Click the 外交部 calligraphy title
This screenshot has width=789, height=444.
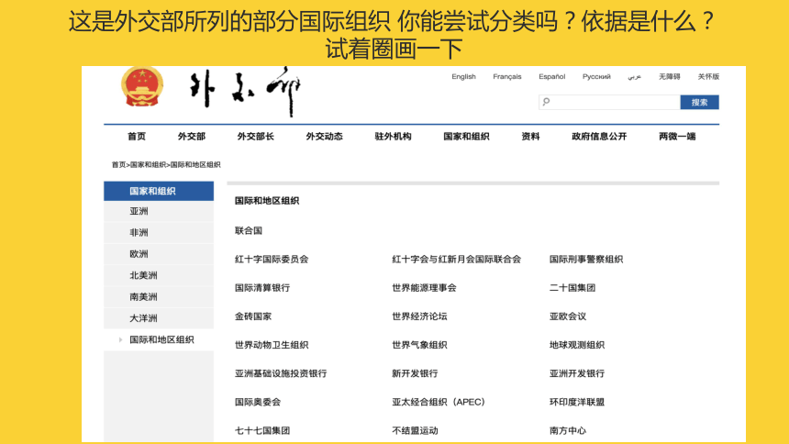click(x=245, y=91)
